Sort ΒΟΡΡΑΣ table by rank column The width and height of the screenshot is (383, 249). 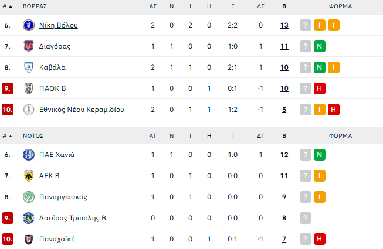pyautogui.click(x=7, y=6)
